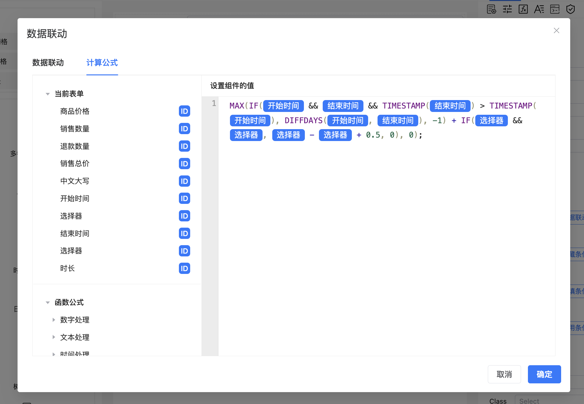Open the shield icon in top toolbar
Screen dimensions: 584x404
click(571, 9)
